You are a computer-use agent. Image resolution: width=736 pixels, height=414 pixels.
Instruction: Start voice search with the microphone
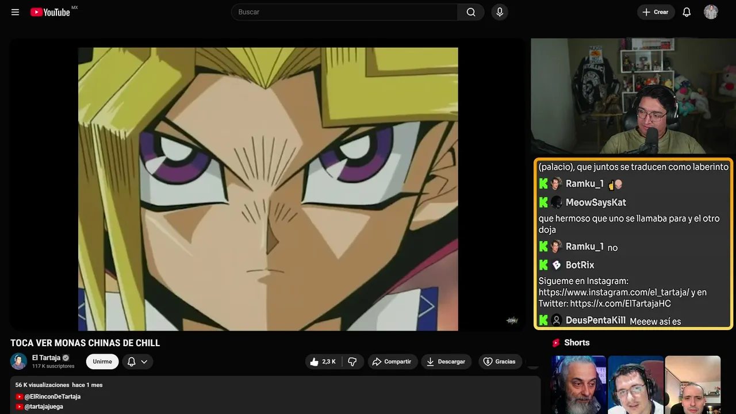[500, 12]
